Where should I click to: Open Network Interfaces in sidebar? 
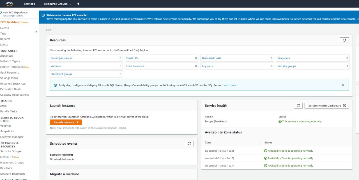pyautogui.click(x=13, y=174)
